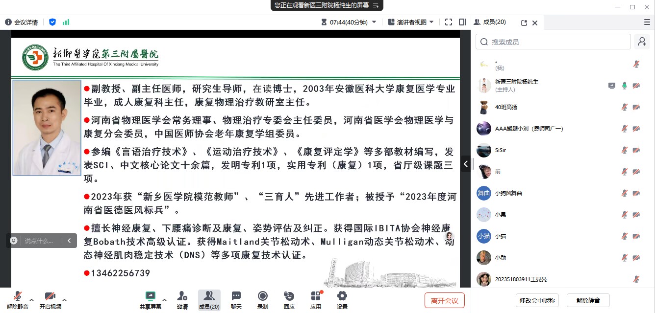Open the hamburger menu in members panel

click(647, 22)
